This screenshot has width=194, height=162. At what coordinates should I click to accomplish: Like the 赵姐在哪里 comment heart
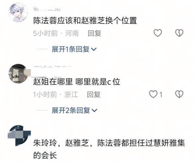click(x=153, y=94)
